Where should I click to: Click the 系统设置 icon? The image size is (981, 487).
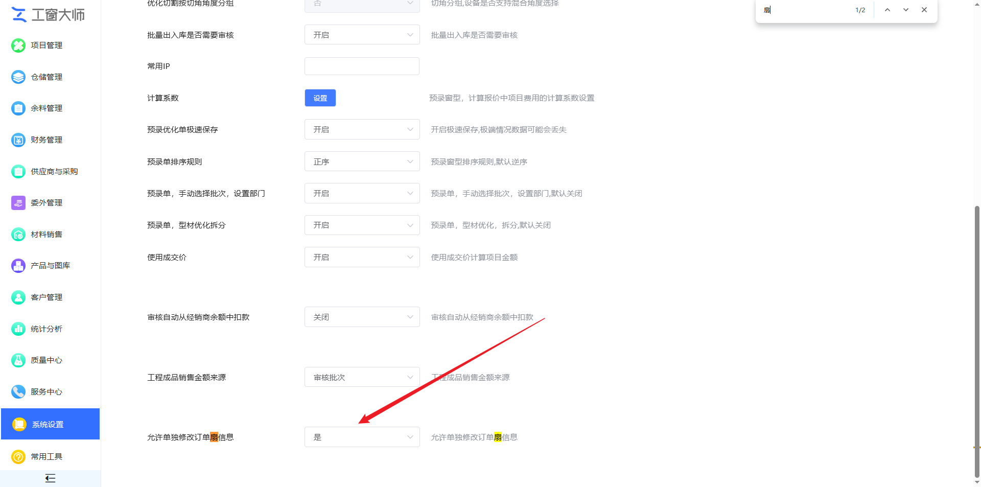click(19, 424)
